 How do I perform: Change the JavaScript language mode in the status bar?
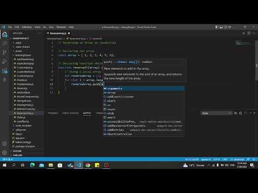(x=239, y=159)
